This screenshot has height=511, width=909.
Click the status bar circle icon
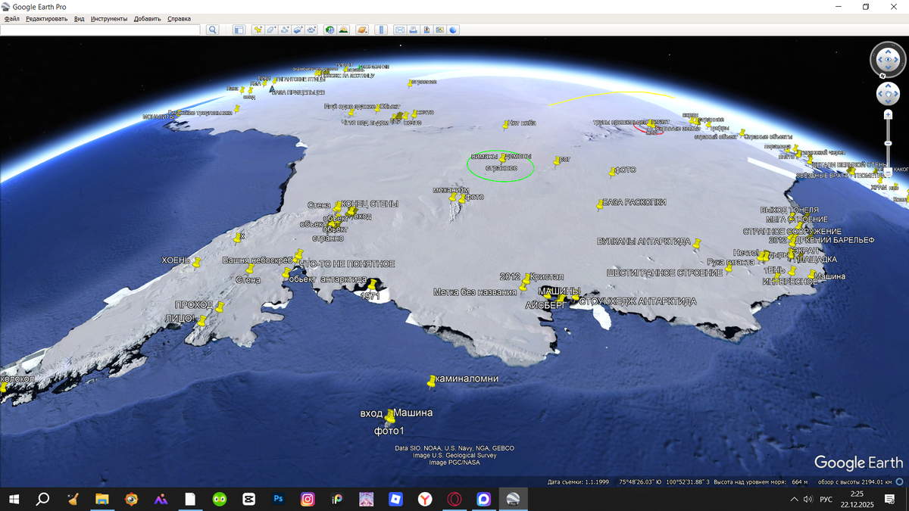click(900, 481)
